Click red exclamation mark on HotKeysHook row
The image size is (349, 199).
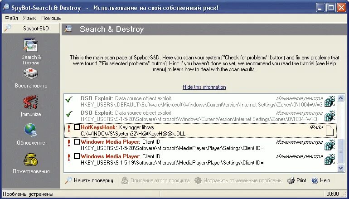point(69,128)
